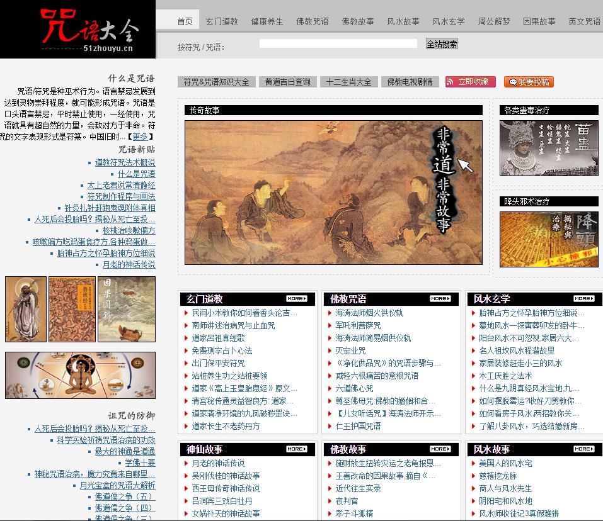
Task: Open 玄门道教 navigation tab
Action: pyautogui.click(x=222, y=21)
